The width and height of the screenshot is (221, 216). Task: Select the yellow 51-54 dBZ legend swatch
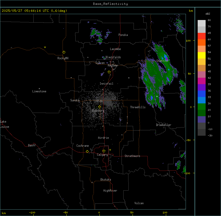pyautogui.click(x=202, y=55)
